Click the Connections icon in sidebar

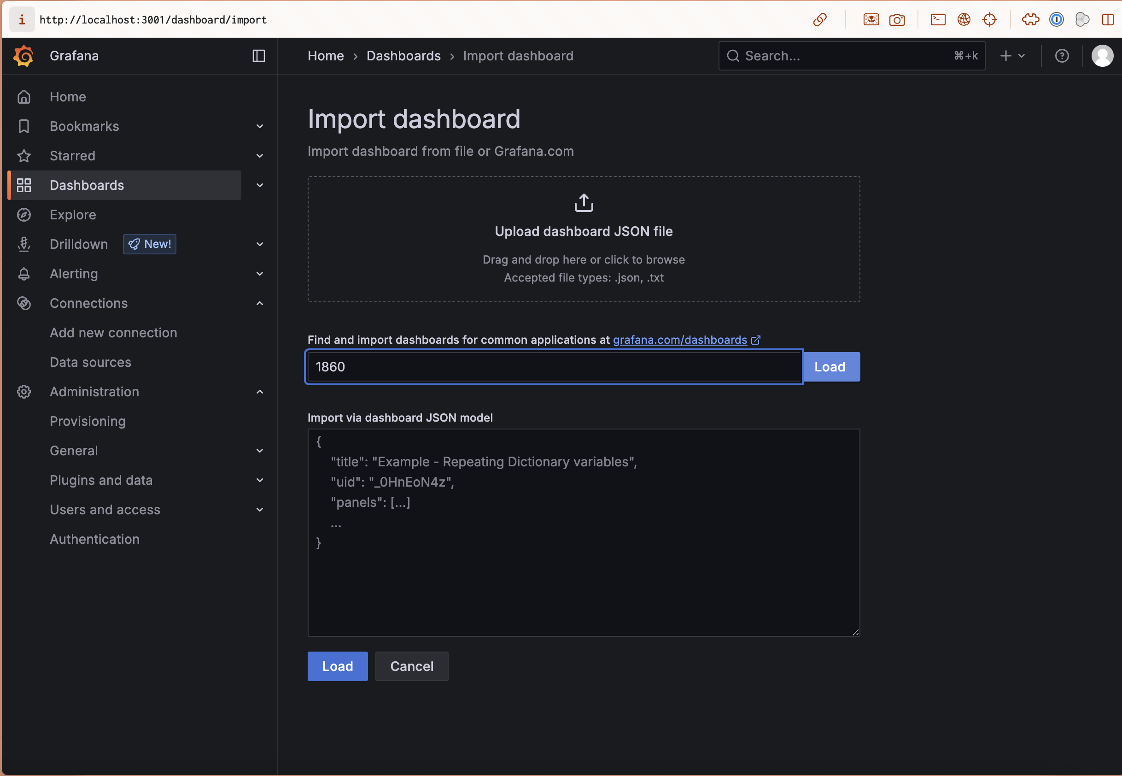[x=24, y=303]
